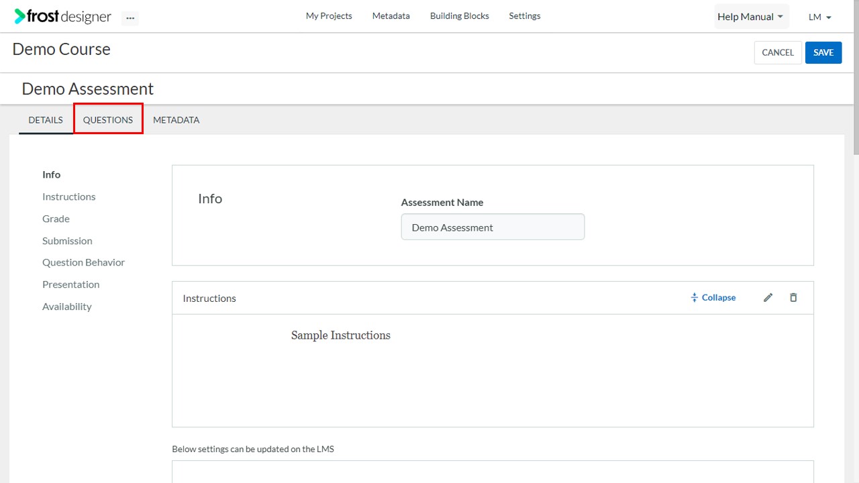
Task: Jump to the Presentation section
Action: click(71, 284)
